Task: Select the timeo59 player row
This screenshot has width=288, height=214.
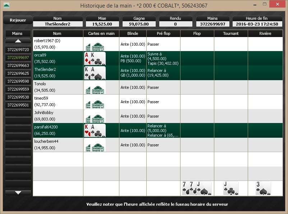Action: click(158, 102)
